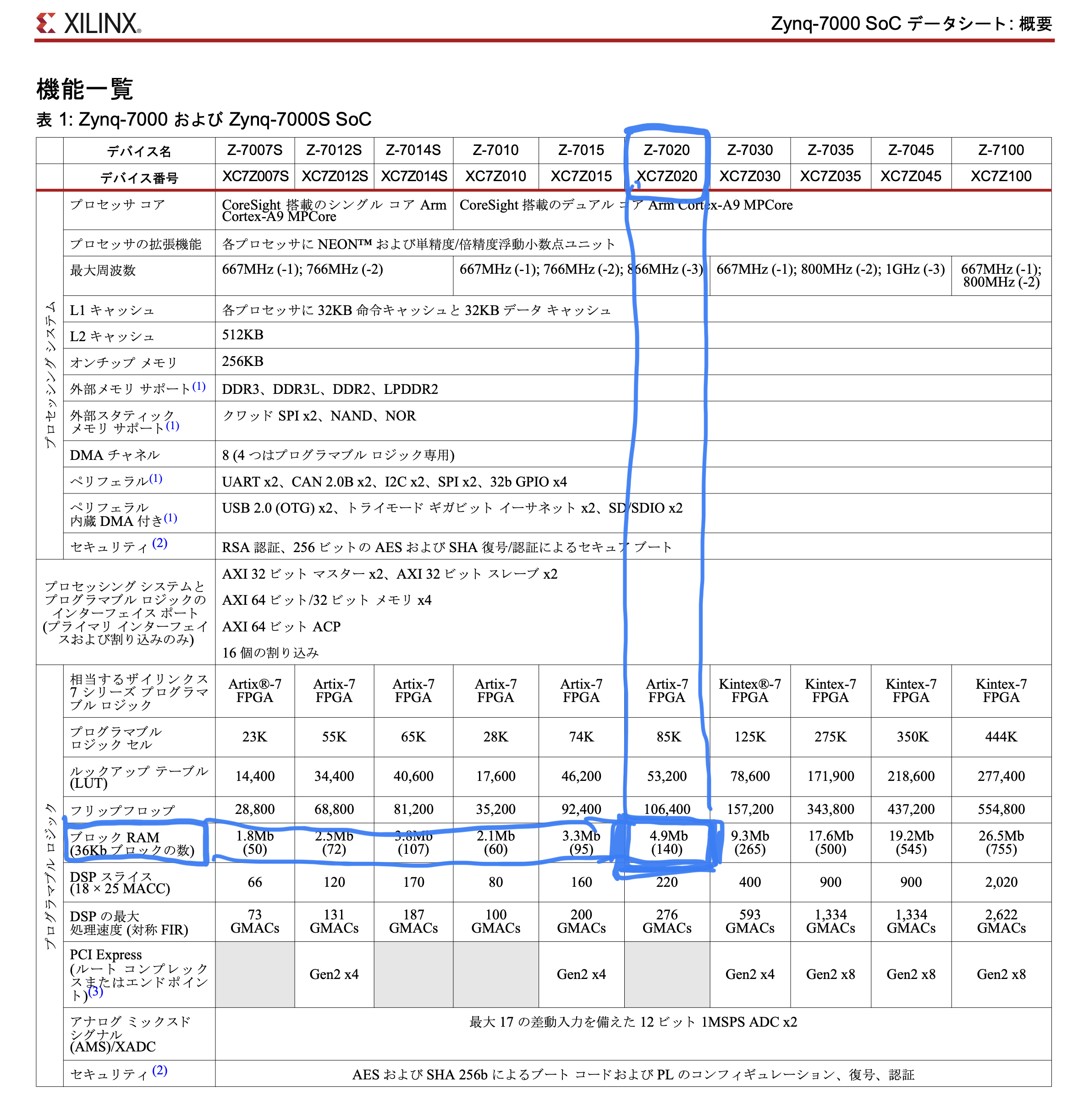
Task: Open footnote (3) link in PCI Express row
Action: 95,991
